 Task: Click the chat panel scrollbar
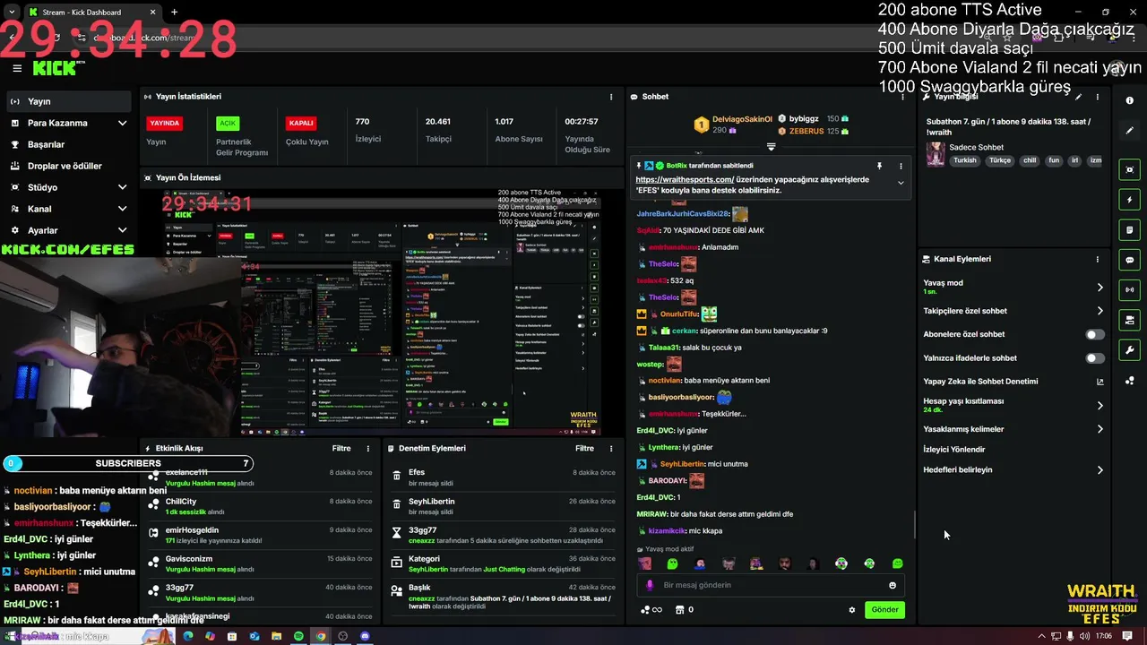coord(914,525)
